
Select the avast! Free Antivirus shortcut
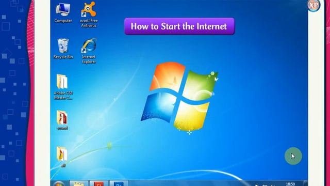click(89, 15)
